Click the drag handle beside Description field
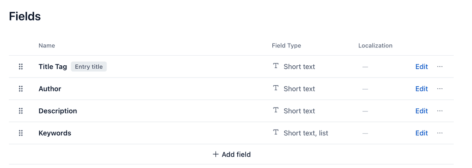 point(21,111)
